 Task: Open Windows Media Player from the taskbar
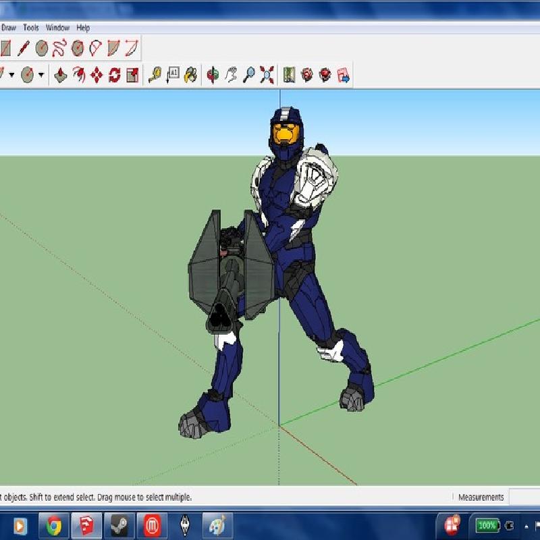[20, 526]
